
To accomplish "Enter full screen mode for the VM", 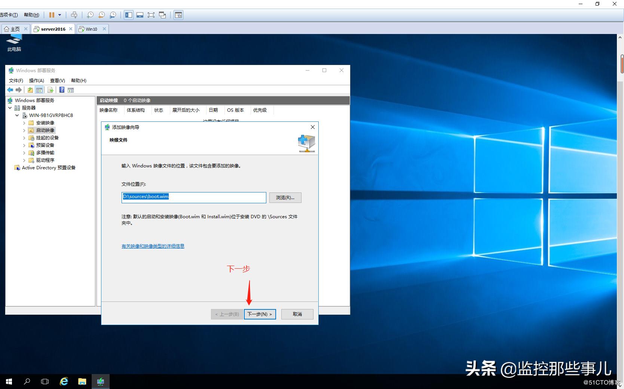I will click(x=151, y=15).
